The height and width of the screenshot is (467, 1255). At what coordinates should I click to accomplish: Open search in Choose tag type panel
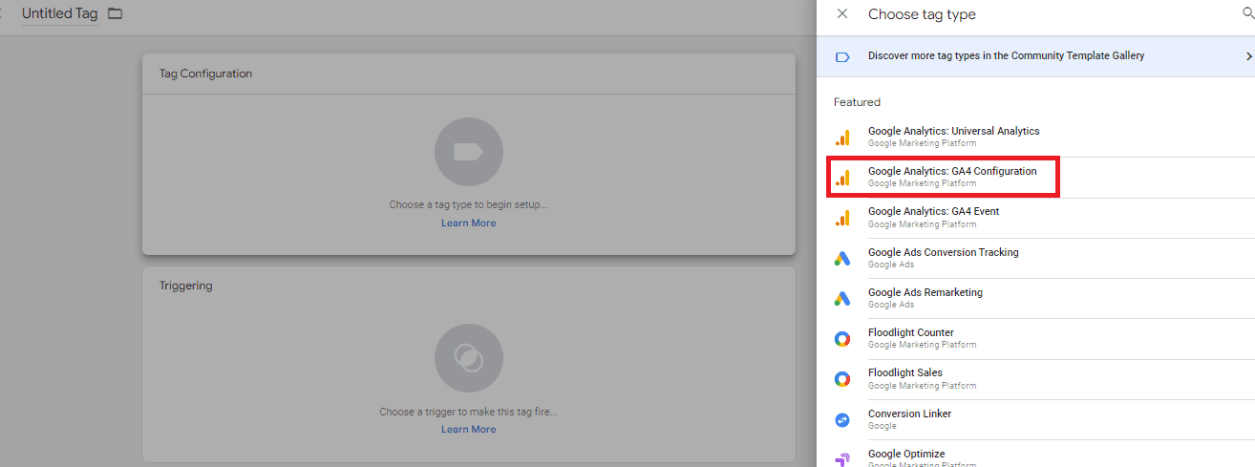pyautogui.click(x=1248, y=14)
